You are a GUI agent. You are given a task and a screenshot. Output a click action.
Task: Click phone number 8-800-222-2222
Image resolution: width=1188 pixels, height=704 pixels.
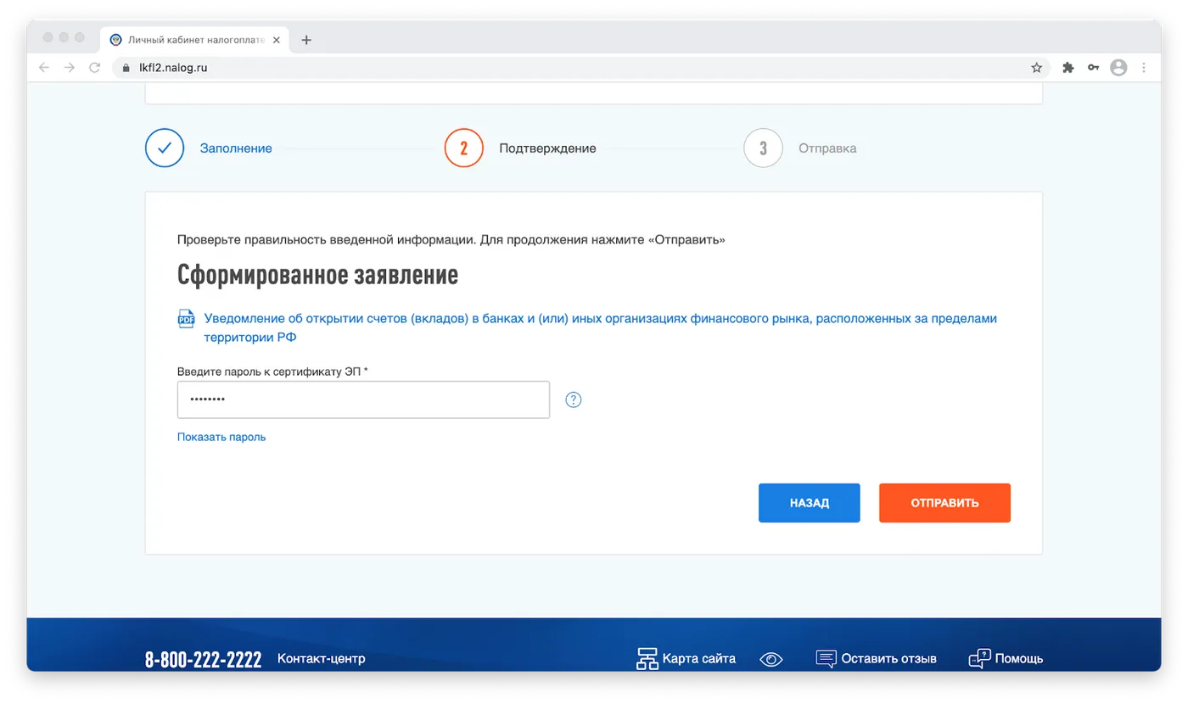204,660
